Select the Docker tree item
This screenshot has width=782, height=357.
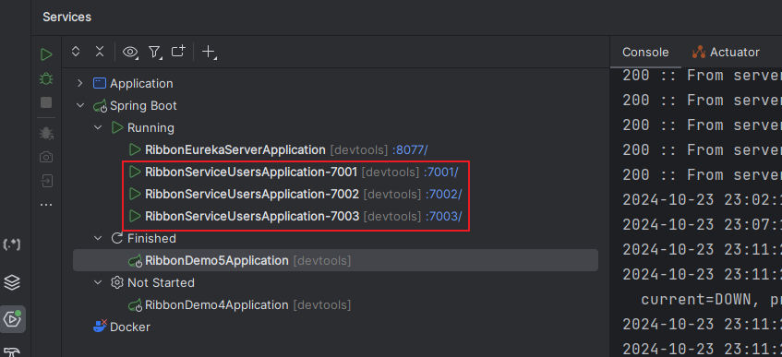click(x=130, y=327)
